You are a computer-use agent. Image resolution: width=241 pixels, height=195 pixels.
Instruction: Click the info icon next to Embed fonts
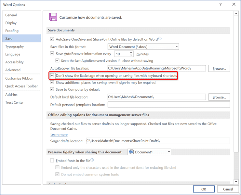tap(92, 160)
